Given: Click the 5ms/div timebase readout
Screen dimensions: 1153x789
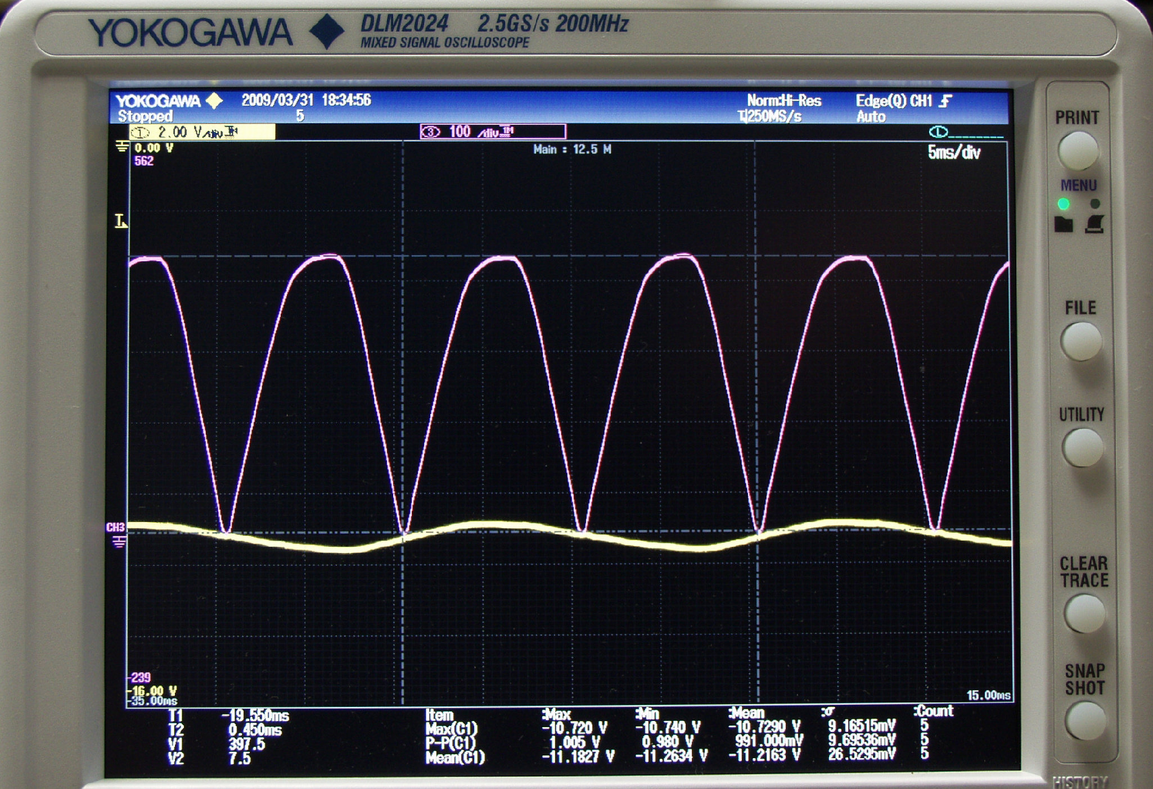Looking at the screenshot, I should point(953,152).
